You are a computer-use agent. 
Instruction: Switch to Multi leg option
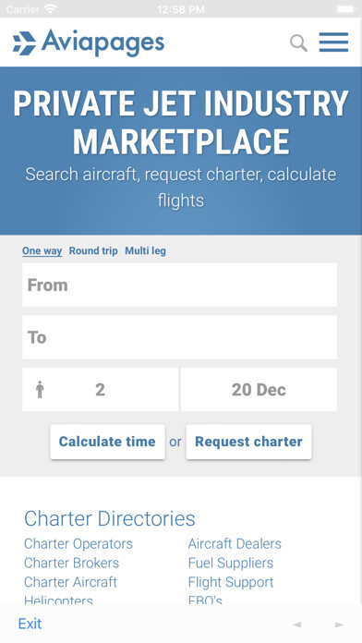[146, 251]
